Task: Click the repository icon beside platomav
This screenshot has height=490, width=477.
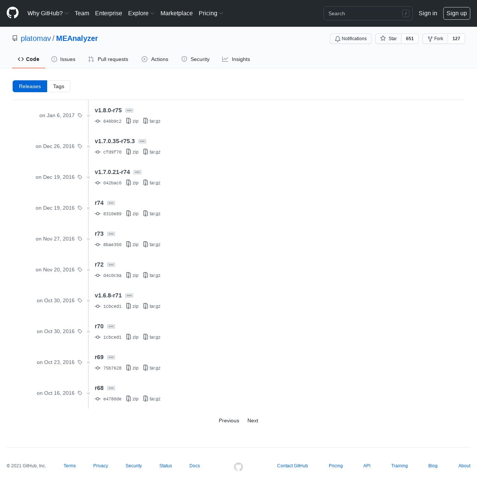Action: tap(15, 38)
